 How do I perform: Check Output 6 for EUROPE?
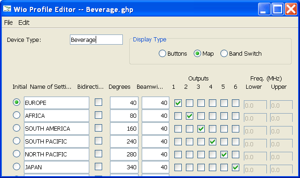point(236,103)
